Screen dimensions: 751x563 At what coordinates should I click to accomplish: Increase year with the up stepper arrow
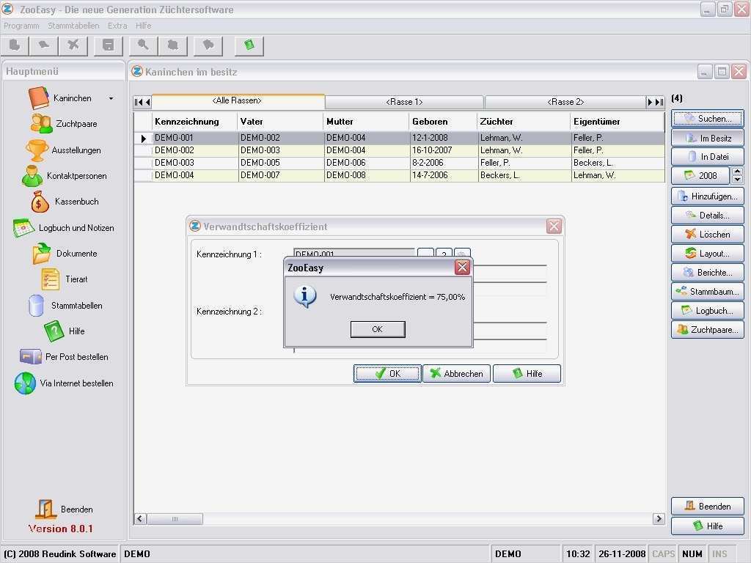pos(738,172)
